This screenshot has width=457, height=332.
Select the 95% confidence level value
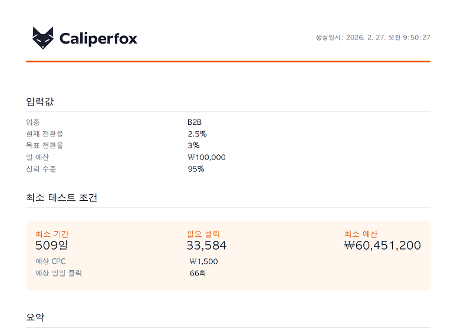pos(196,169)
